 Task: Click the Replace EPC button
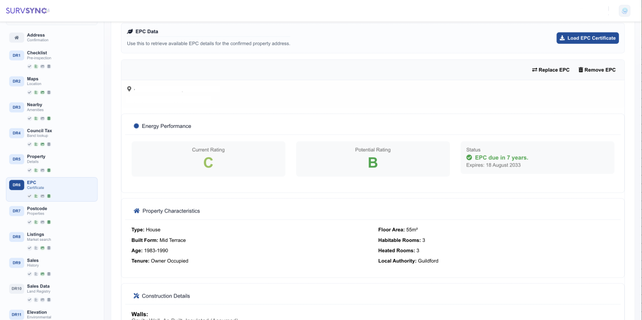551,70
